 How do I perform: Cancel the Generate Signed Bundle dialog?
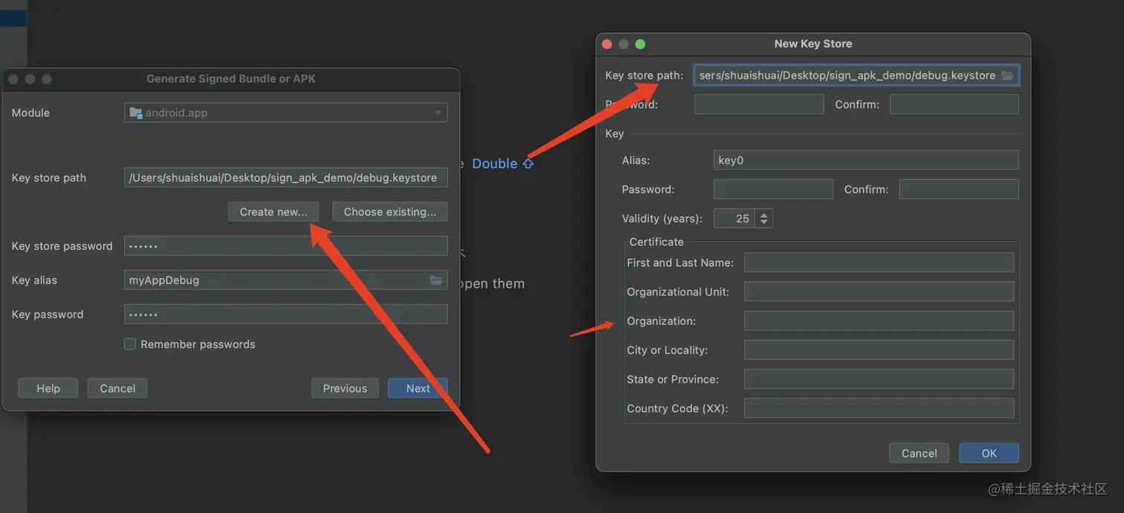(117, 388)
